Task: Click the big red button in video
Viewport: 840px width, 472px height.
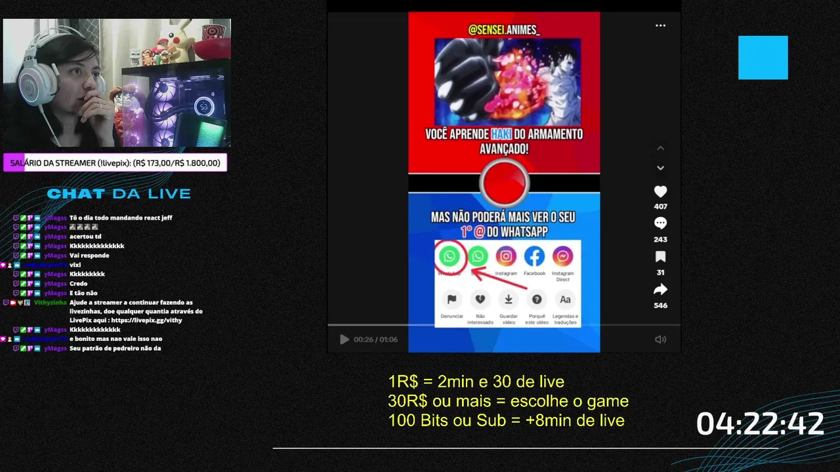Action: point(504,182)
